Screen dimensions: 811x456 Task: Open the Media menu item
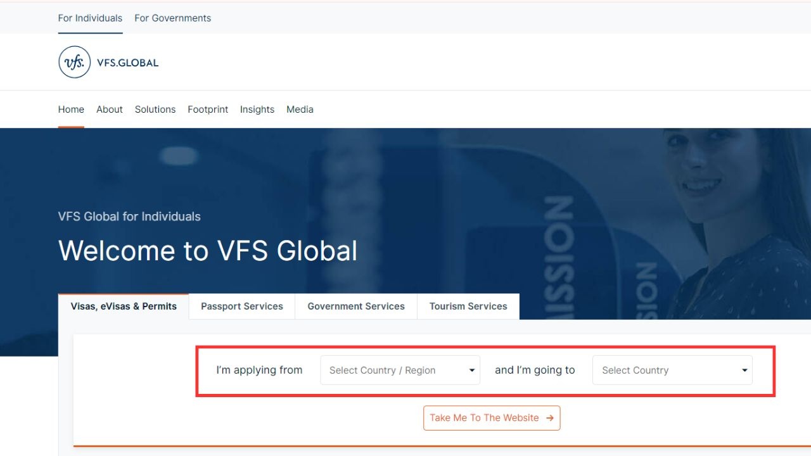[300, 110]
